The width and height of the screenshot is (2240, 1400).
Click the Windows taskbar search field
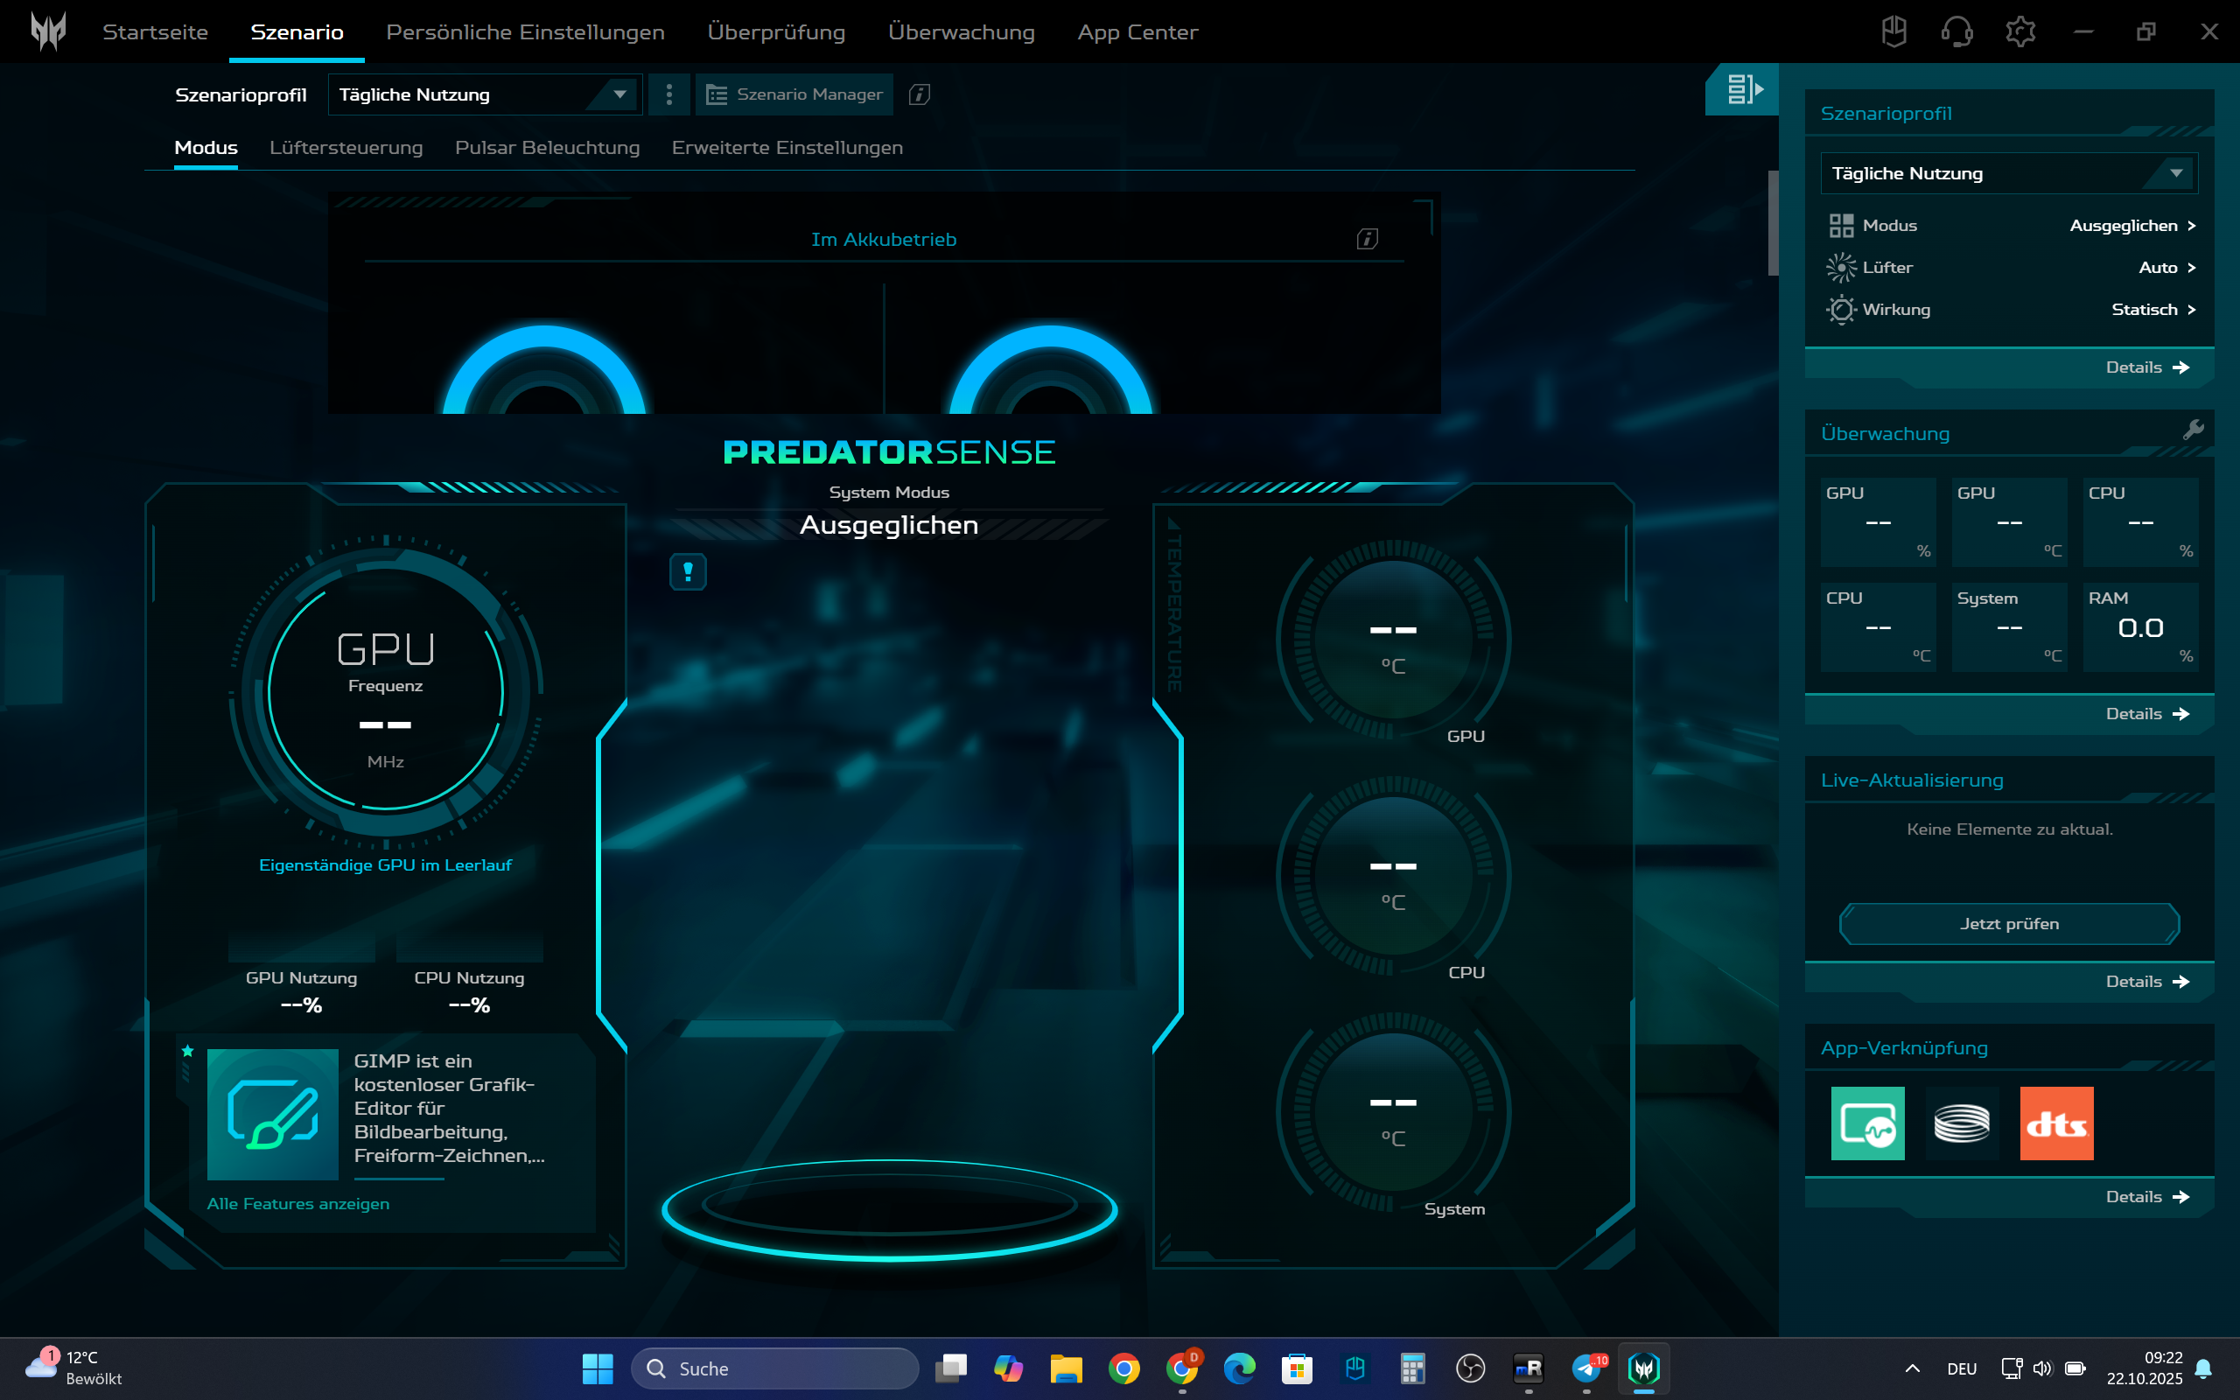(774, 1368)
